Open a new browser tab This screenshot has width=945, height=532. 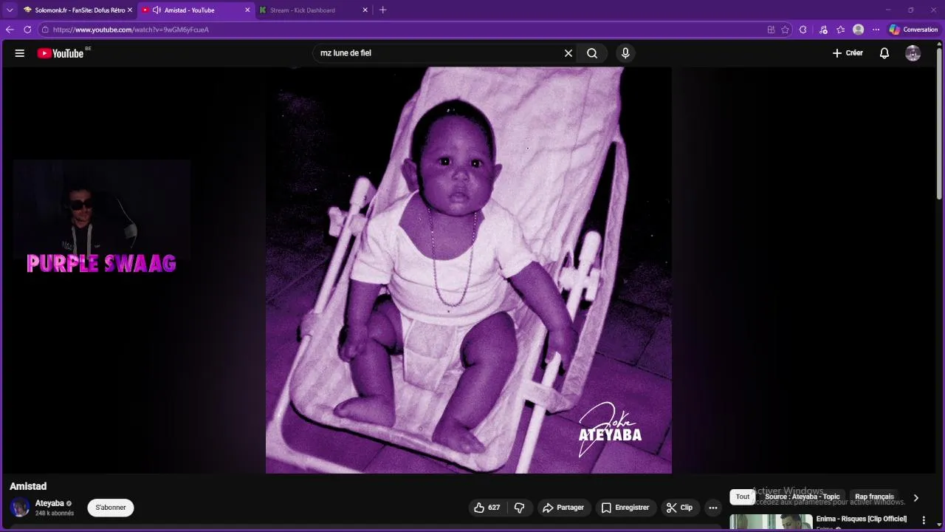[x=382, y=10]
